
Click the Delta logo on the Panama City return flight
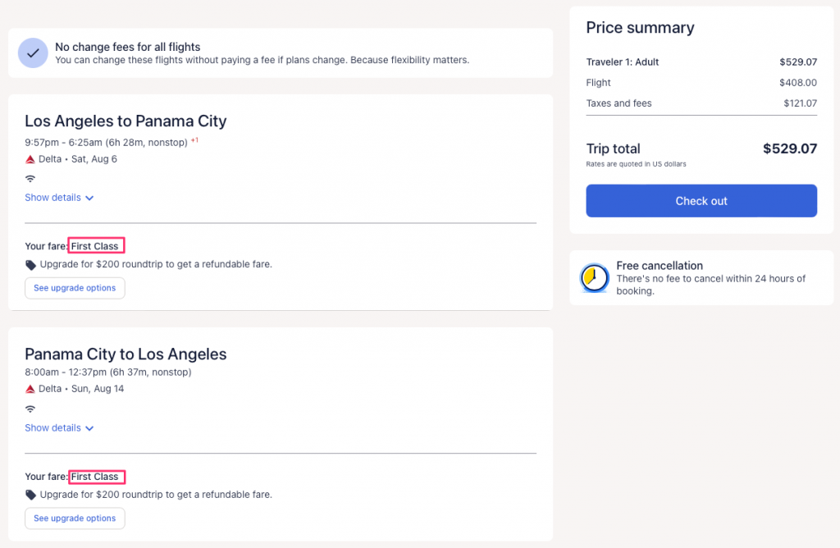click(30, 389)
